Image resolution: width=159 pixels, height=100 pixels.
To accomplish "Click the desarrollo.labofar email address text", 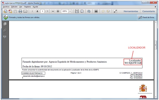I will [x=33, y=77].
